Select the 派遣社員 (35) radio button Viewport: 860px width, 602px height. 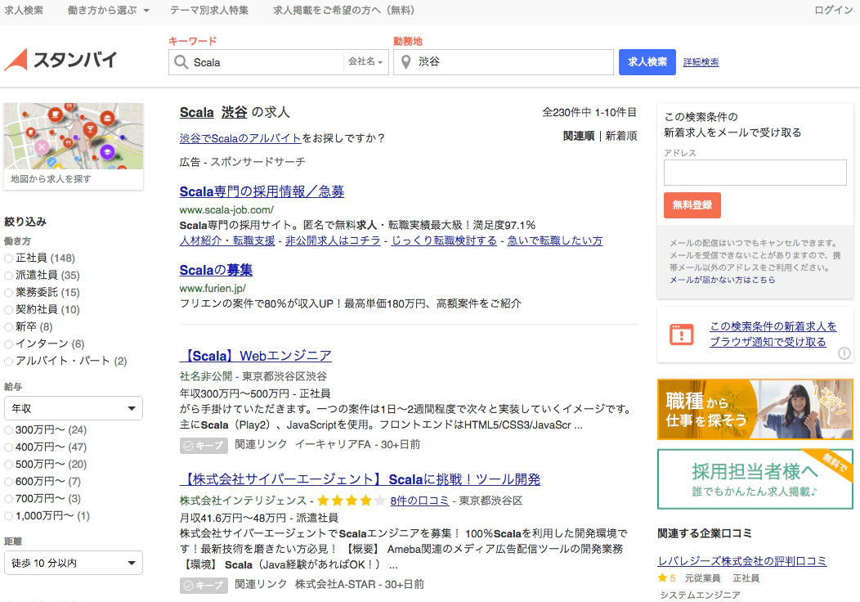click(x=8, y=276)
